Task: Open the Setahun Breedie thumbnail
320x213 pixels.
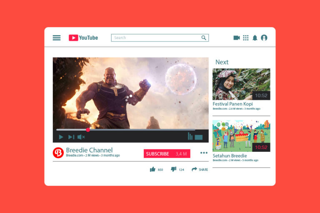Action: (x=241, y=136)
